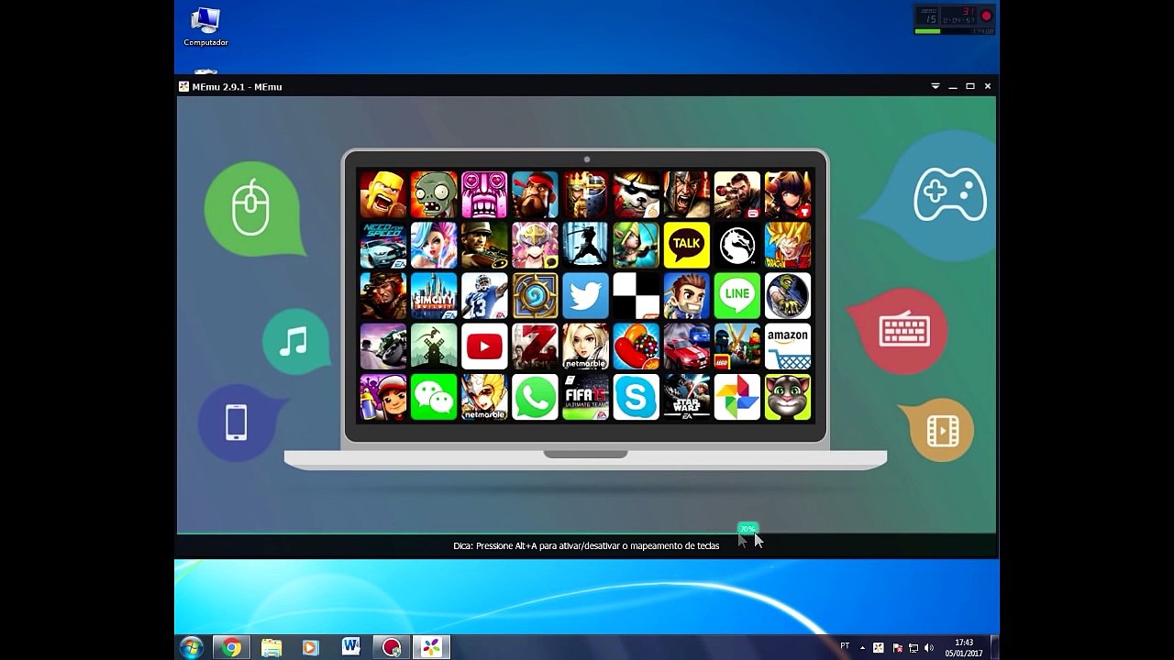1174x660 pixels.
Task: Select the WhatsApp phone icon
Action: click(x=535, y=396)
